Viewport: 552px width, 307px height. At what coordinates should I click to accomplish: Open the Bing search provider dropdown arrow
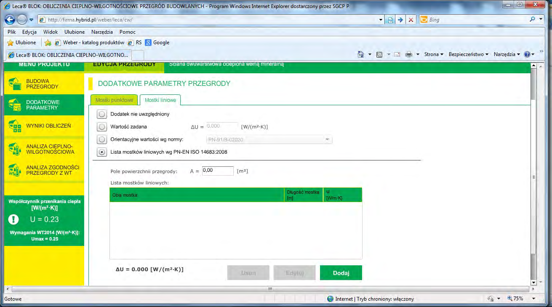(x=541, y=19)
